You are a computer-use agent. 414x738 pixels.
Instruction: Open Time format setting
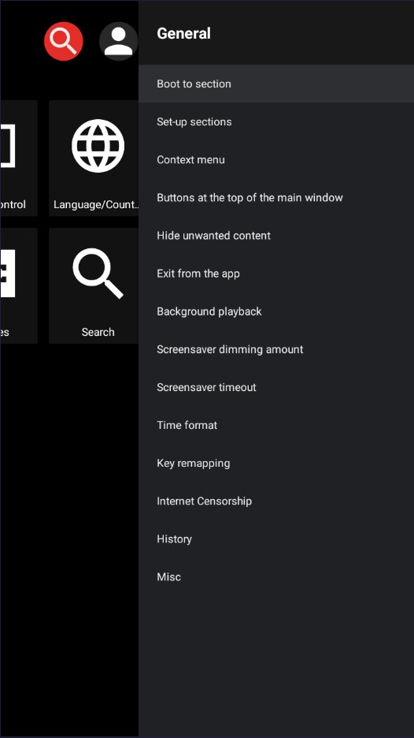276,425
